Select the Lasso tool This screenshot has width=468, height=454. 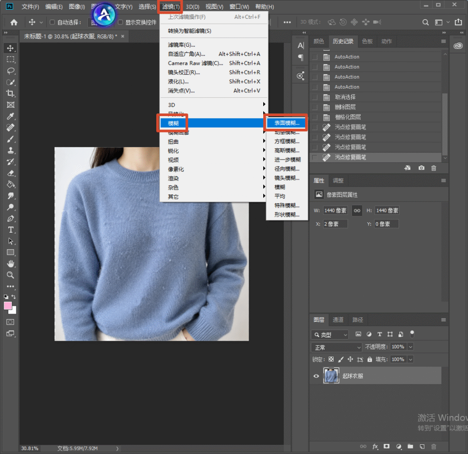(11, 71)
